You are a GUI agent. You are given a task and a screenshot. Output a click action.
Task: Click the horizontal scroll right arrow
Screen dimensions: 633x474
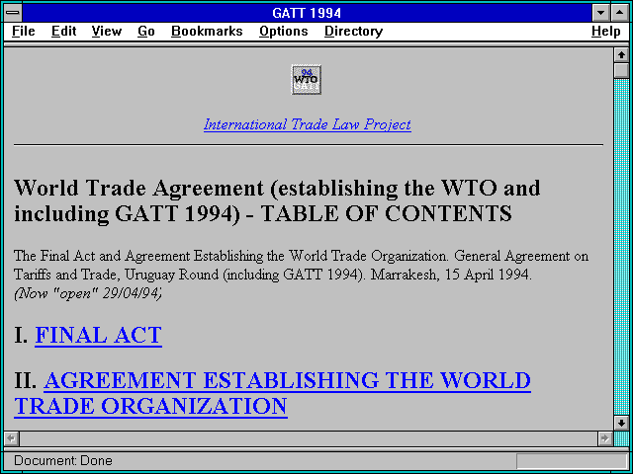point(604,438)
